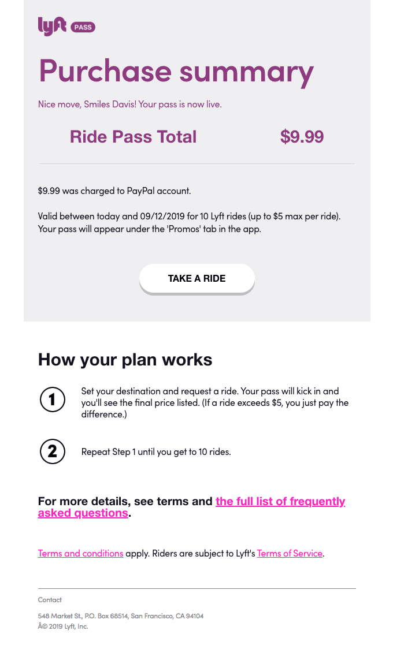Viewport: 393px width, 657px height.
Task: Click the 'Repeat Step 1' instruction text
Action: [x=155, y=452]
